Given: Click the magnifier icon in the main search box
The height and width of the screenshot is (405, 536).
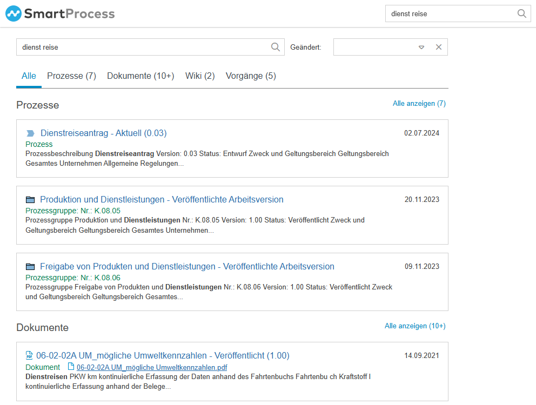Looking at the screenshot, I should point(276,47).
